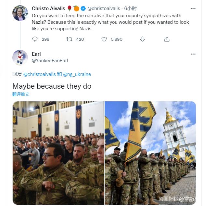This screenshot has width=203, height=206.
Task: Open the Earl display name
Action: pyautogui.click(x=36, y=54)
